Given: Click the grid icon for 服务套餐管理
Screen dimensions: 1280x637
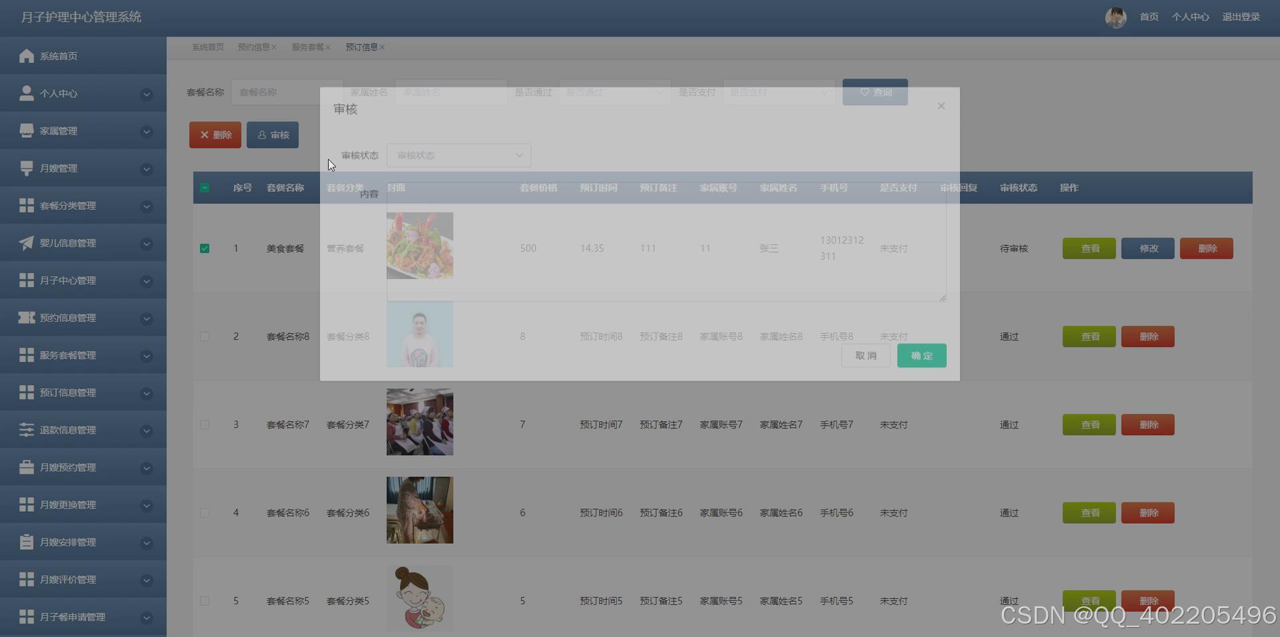Looking at the screenshot, I should coord(27,354).
